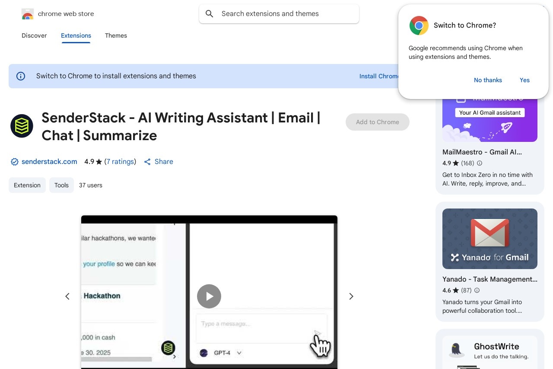This screenshot has width=553, height=369.
Task: Open the Discover tab
Action: (x=34, y=35)
